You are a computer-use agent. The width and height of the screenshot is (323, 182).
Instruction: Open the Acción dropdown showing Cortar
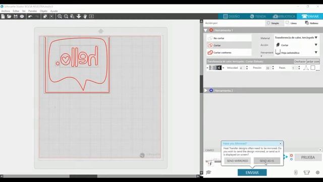[296, 45]
